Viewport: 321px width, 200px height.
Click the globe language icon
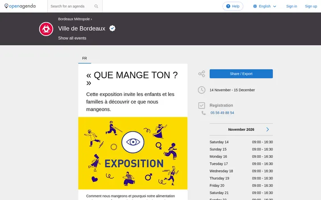(255, 6)
